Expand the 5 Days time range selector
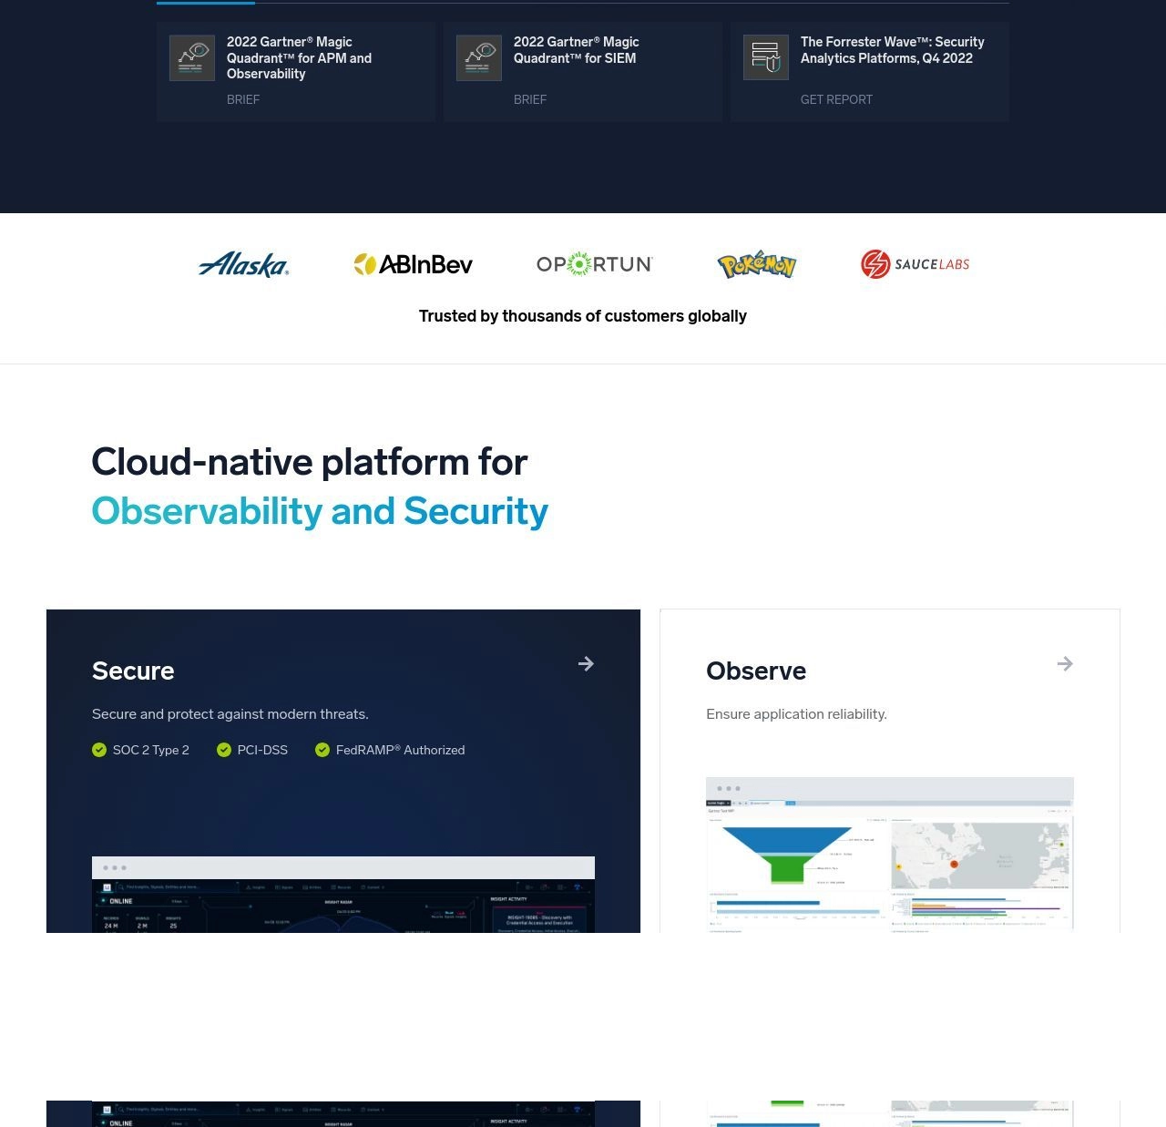 click(181, 901)
